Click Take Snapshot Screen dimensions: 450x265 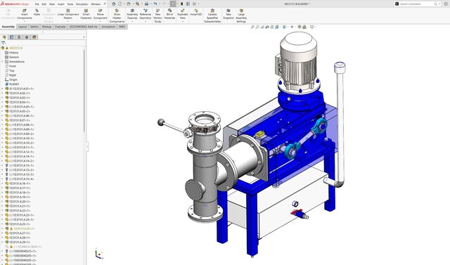[229, 14]
